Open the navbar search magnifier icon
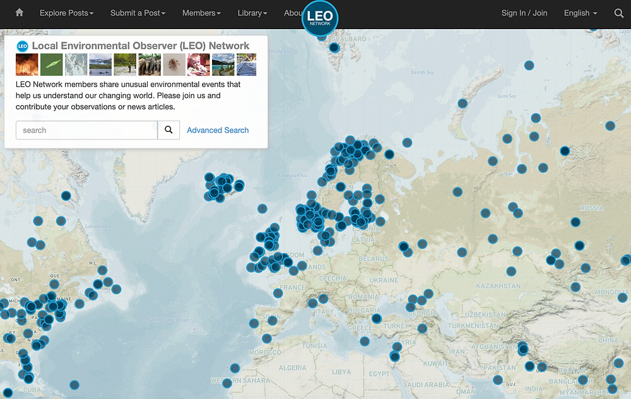The height and width of the screenshot is (399, 631). tap(619, 13)
